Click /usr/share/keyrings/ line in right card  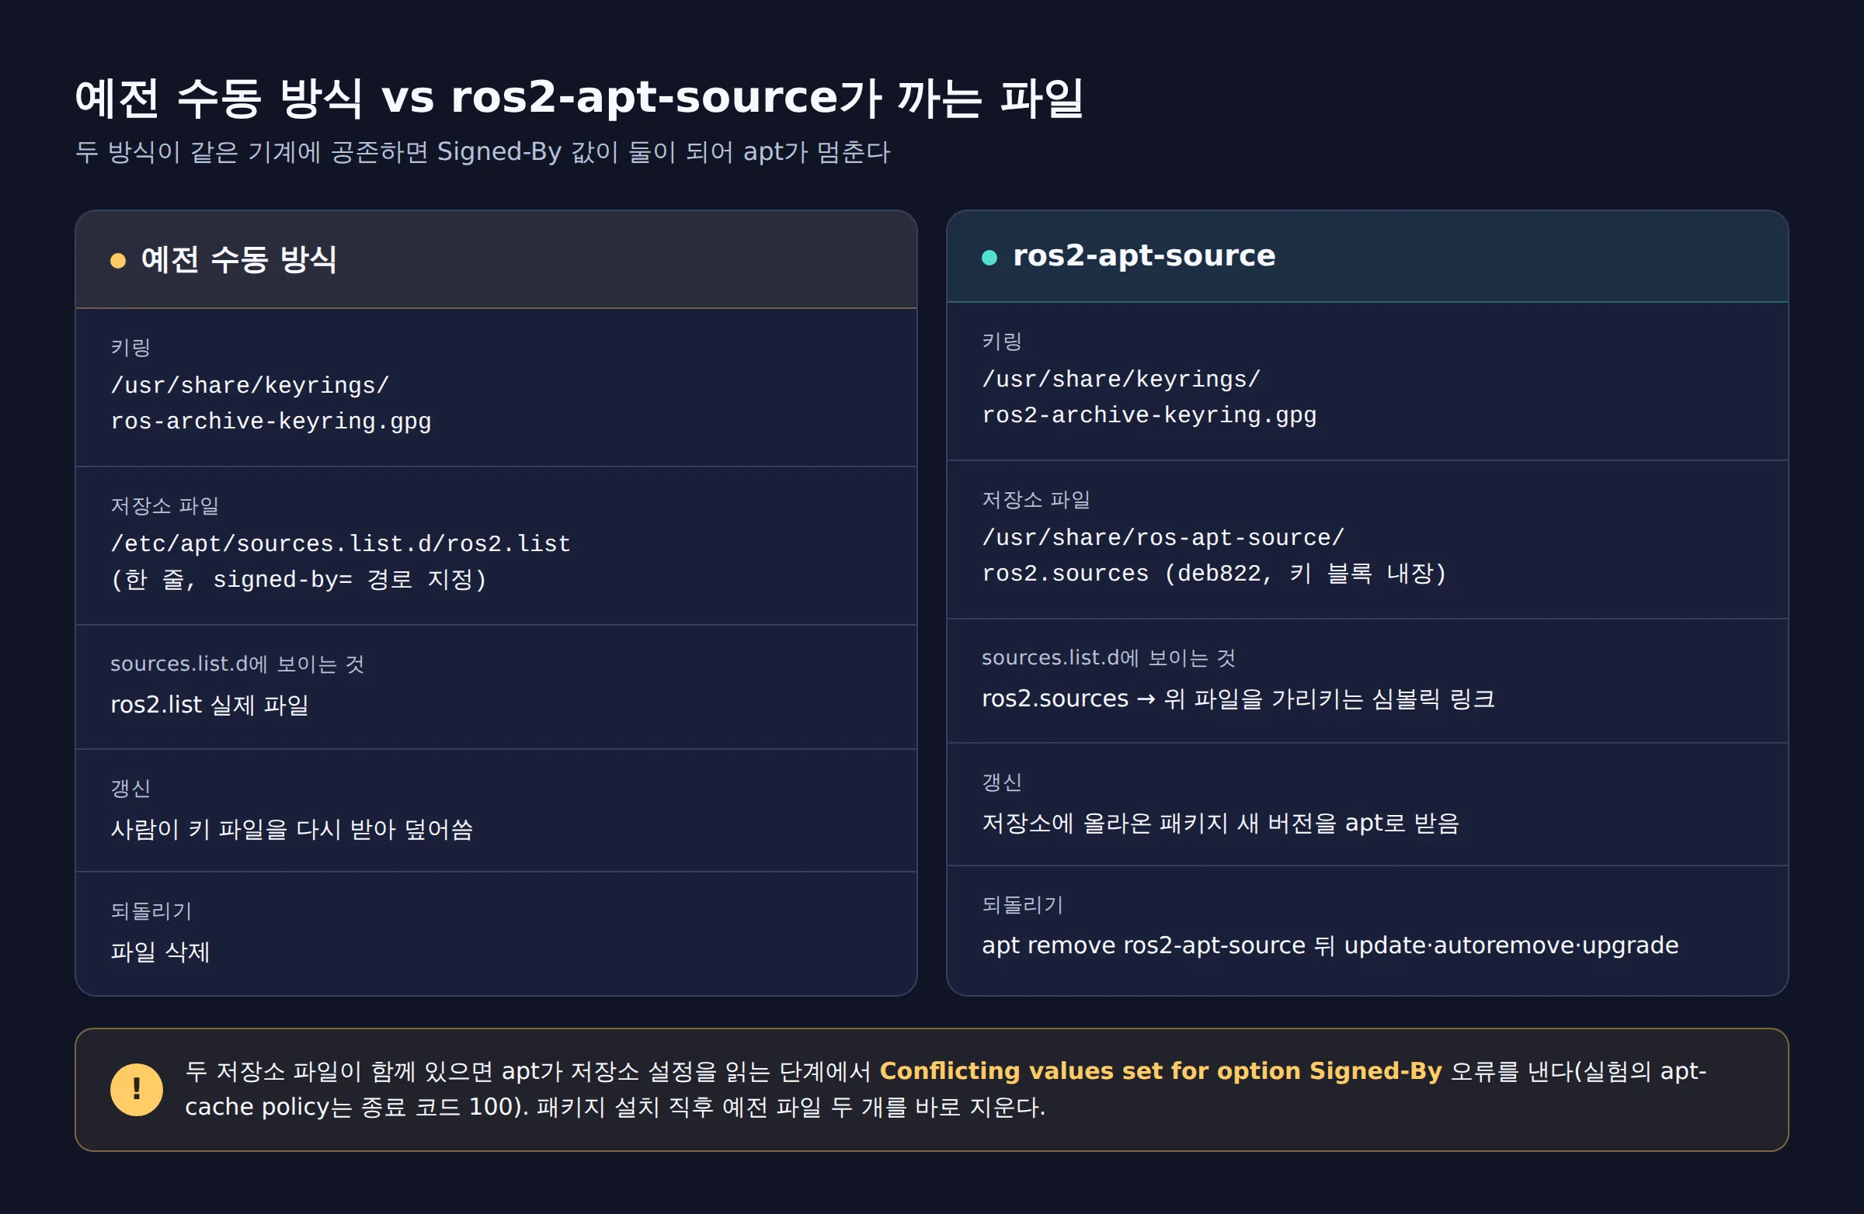(1122, 379)
